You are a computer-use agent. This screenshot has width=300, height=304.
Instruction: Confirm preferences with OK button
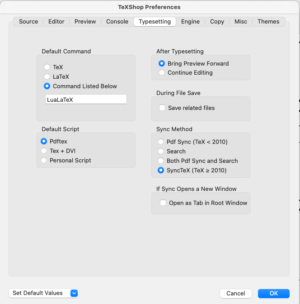(x=274, y=293)
